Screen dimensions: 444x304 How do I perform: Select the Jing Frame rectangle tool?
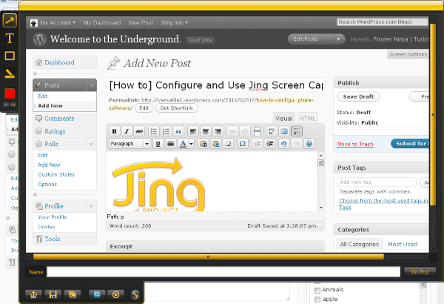[x=10, y=56]
